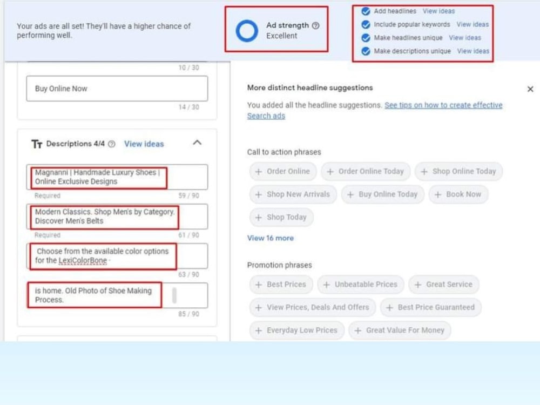Add the Order Online Today phrase
540x405 pixels.
point(366,172)
